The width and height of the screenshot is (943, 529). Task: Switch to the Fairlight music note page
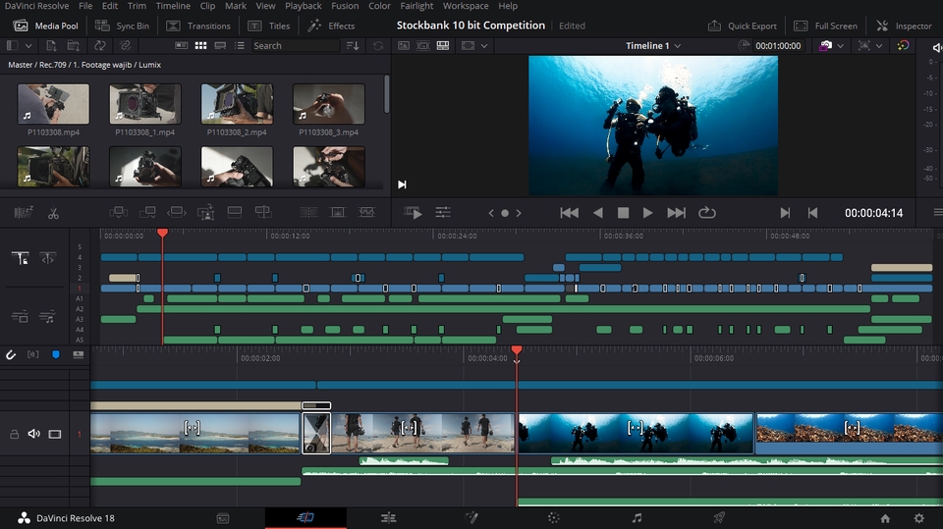point(637,518)
